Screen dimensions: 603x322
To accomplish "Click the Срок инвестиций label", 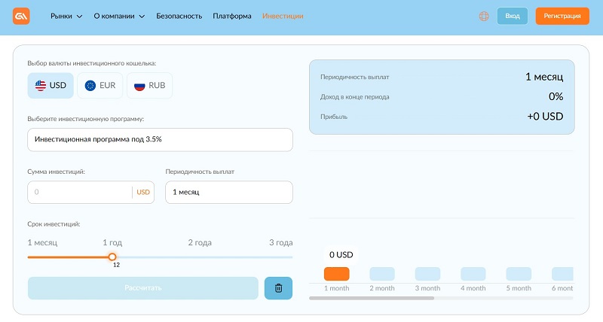I will (x=54, y=224).
